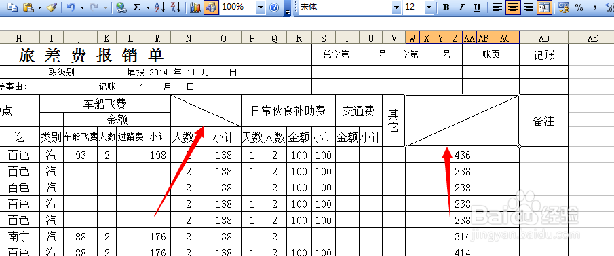Click the 备注 header cell
The image size is (614, 256).
[x=543, y=121]
